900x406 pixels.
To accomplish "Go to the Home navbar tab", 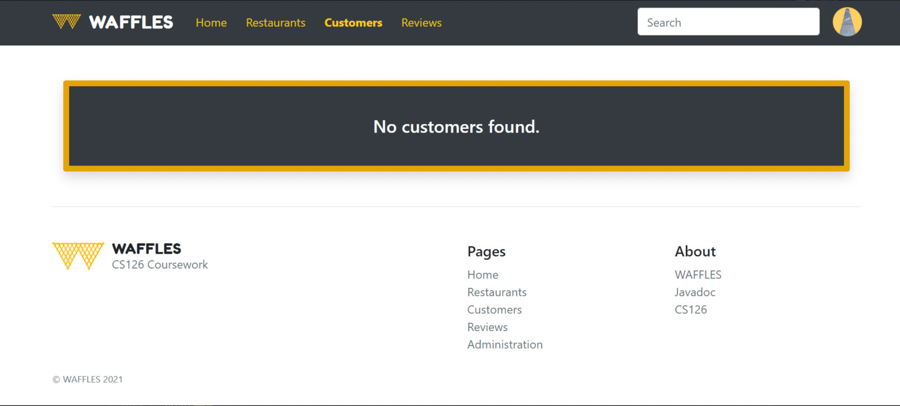I will 211,23.
